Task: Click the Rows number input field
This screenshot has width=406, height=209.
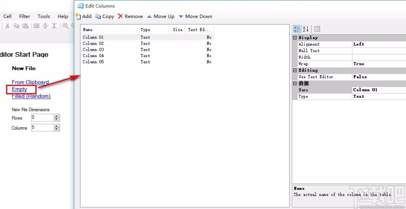Action: pos(43,118)
